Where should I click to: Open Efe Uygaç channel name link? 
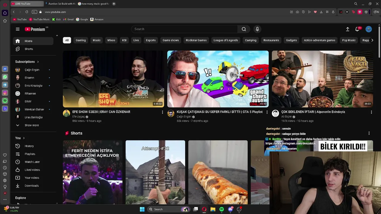[x=79, y=117]
